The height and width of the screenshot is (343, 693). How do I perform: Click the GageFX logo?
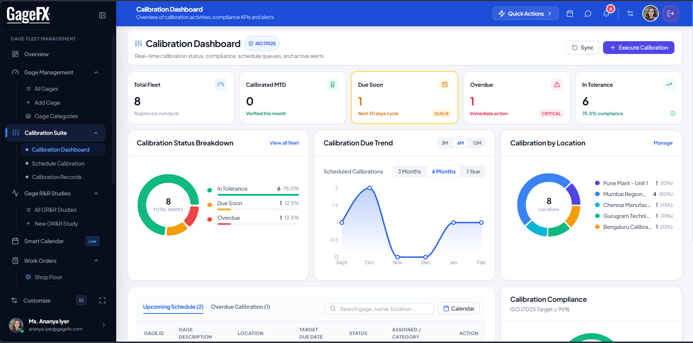28,15
